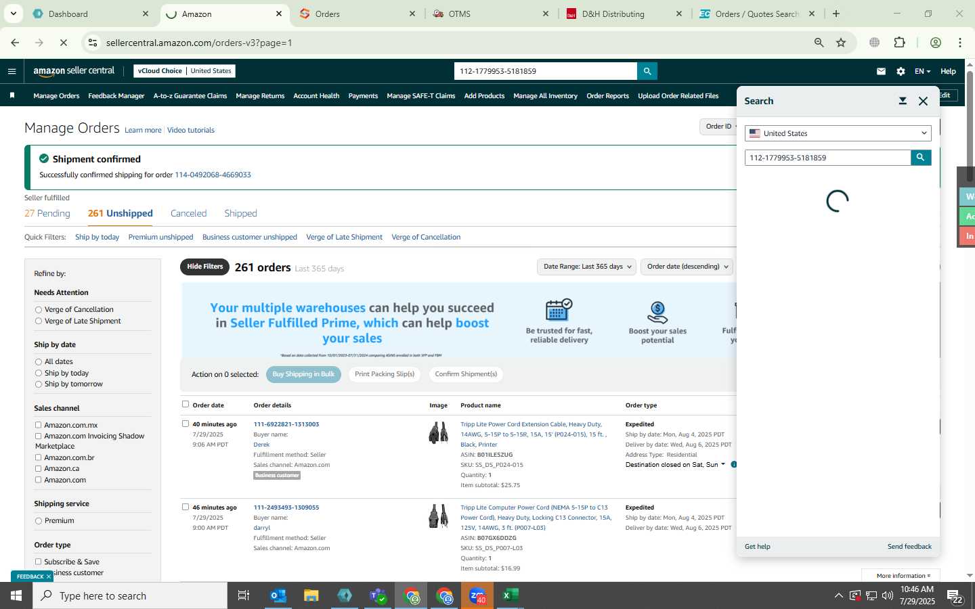Open the Order ID search type dropdown
Image resolution: width=975 pixels, height=609 pixels.
[719, 126]
